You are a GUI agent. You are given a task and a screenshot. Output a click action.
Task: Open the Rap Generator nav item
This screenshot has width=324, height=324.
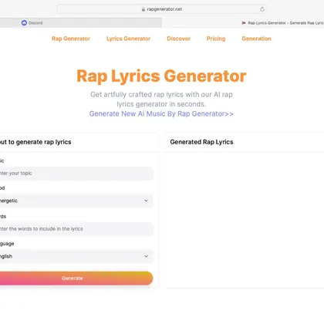click(x=71, y=39)
